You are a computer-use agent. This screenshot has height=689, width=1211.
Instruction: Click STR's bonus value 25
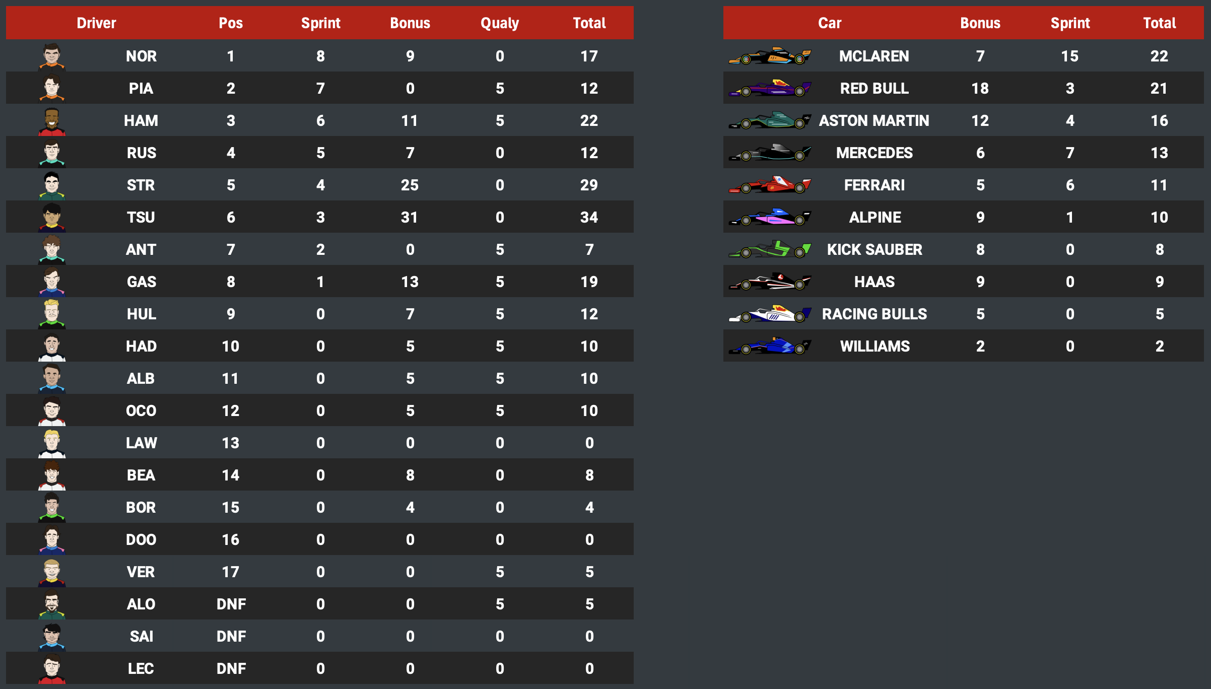(x=410, y=185)
